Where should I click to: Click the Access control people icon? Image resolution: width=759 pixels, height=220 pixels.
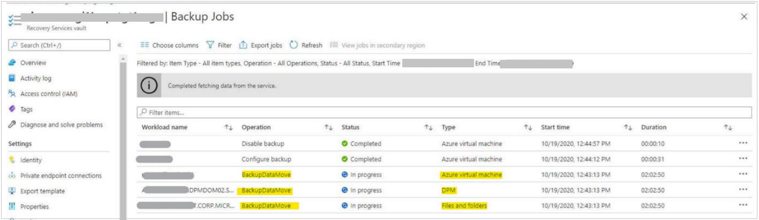click(12, 94)
